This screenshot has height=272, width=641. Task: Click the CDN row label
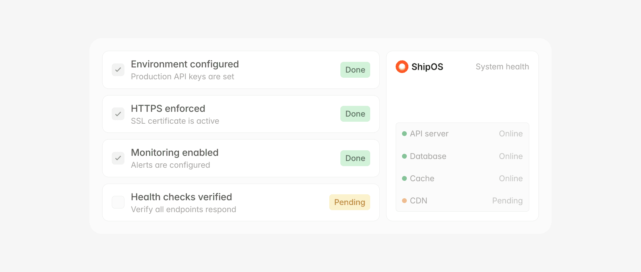418,201
